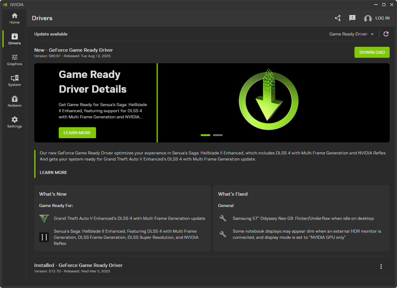Click the user avatar icon

click(x=368, y=18)
